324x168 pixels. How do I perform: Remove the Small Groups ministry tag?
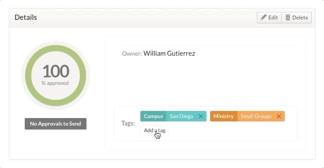click(279, 116)
